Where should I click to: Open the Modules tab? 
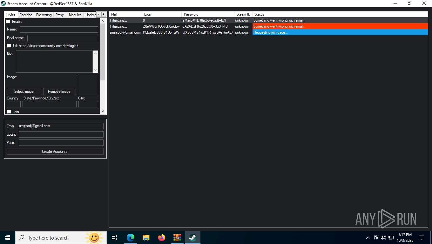[x=75, y=15]
